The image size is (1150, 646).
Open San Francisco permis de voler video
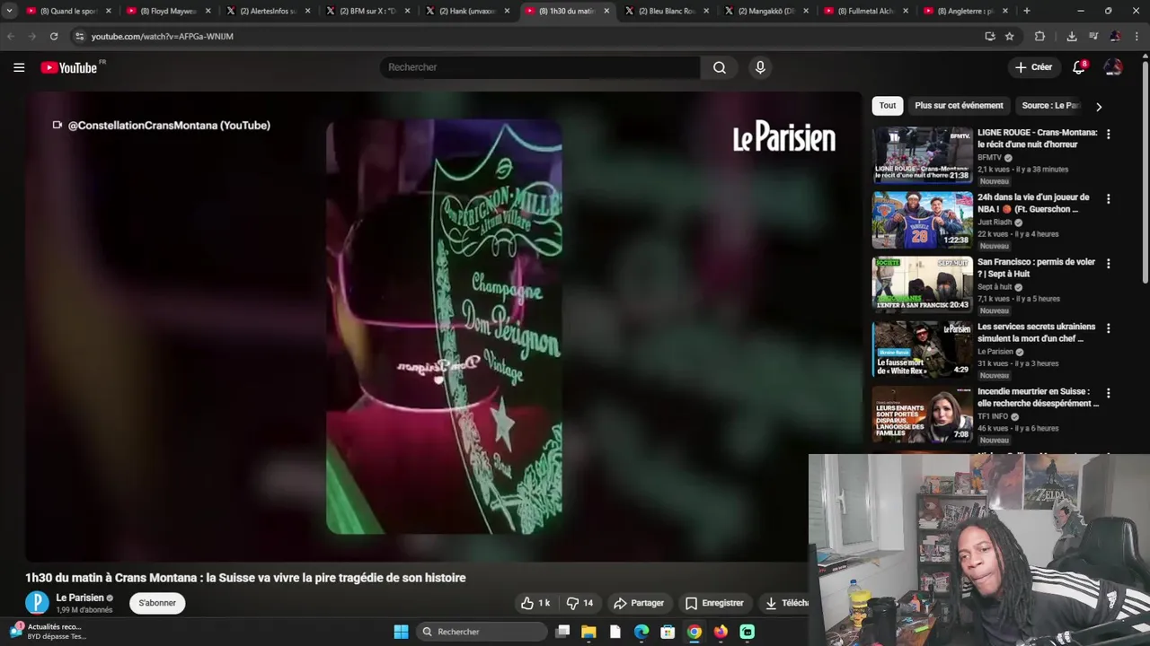pos(1036,267)
